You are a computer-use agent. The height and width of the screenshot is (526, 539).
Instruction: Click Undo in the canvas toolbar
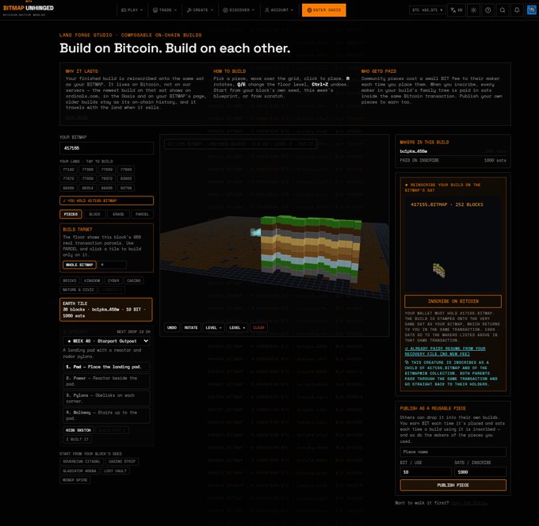point(172,328)
